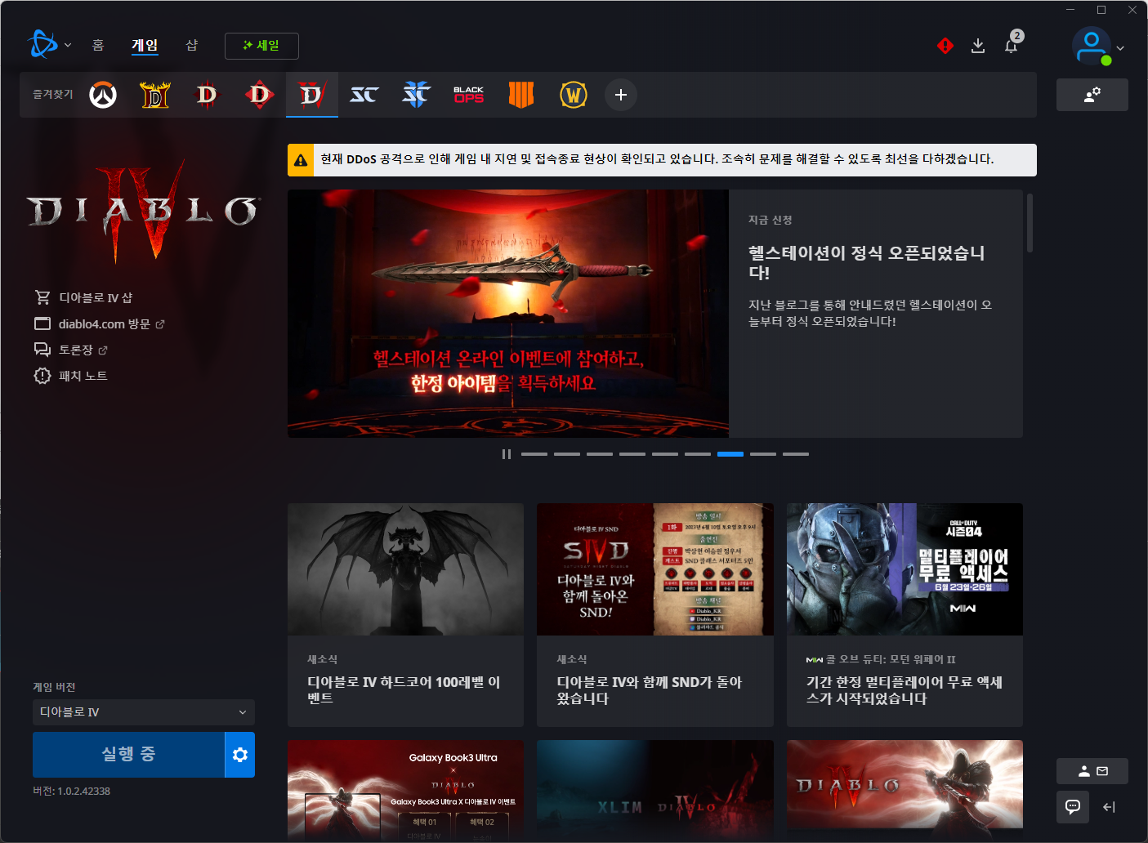1148x843 pixels.
Task: Open the Diablo IV artwork card
Action: [x=905, y=790]
